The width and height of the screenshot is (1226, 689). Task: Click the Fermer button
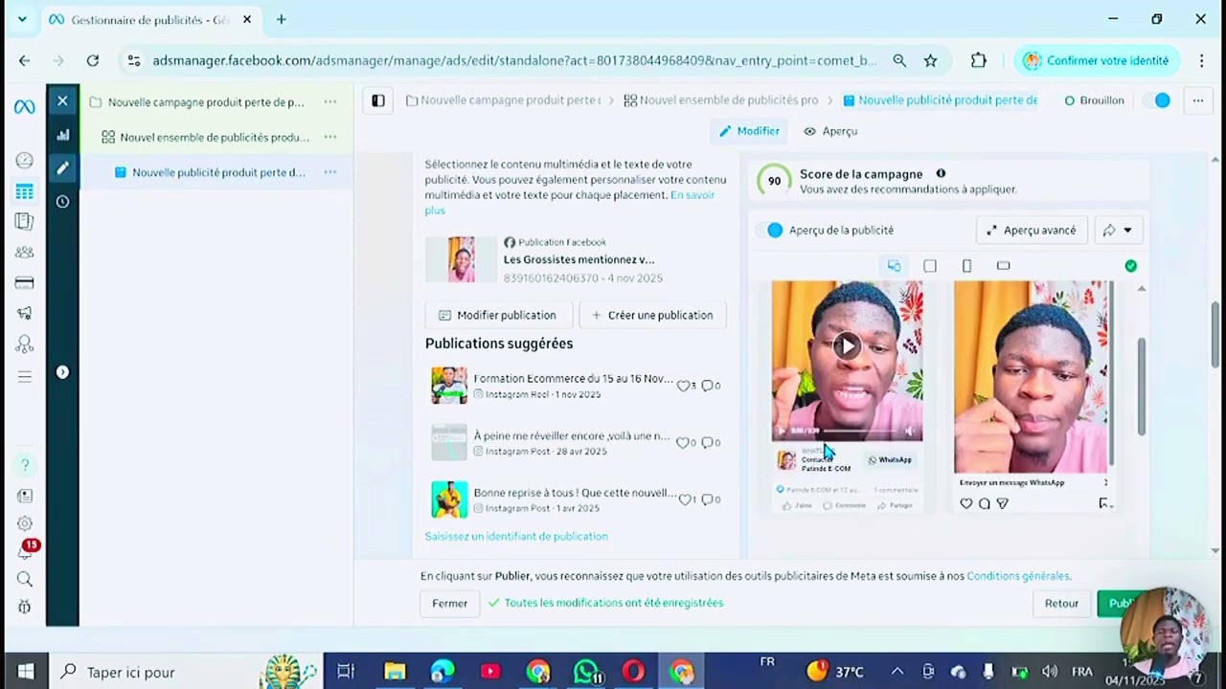pyautogui.click(x=449, y=603)
